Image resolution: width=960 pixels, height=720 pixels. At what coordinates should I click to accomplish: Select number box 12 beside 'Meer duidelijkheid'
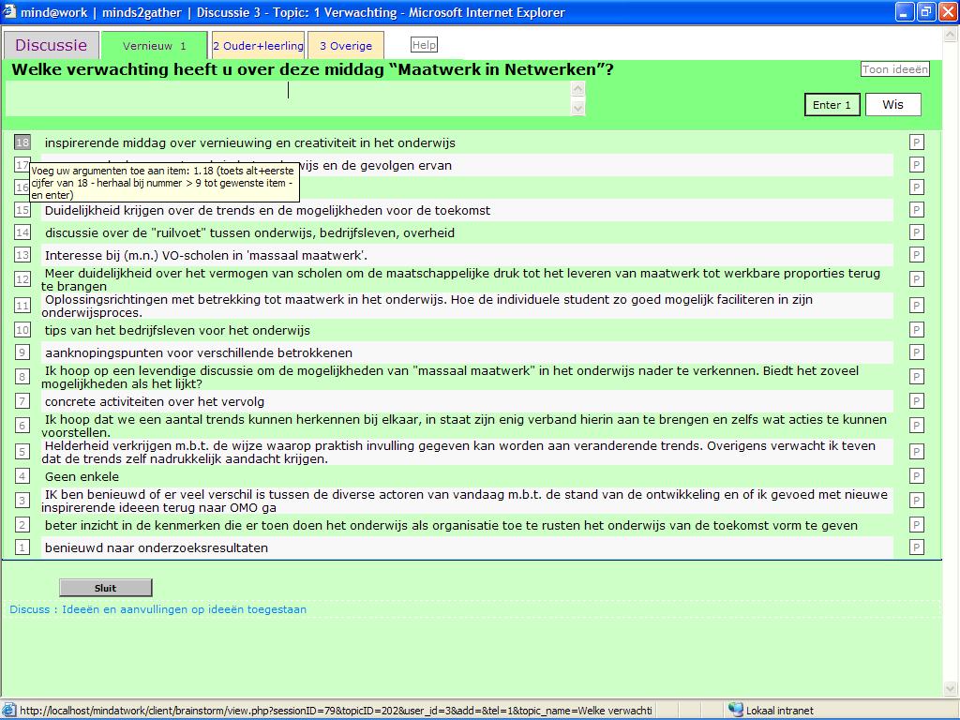[x=22, y=279]
